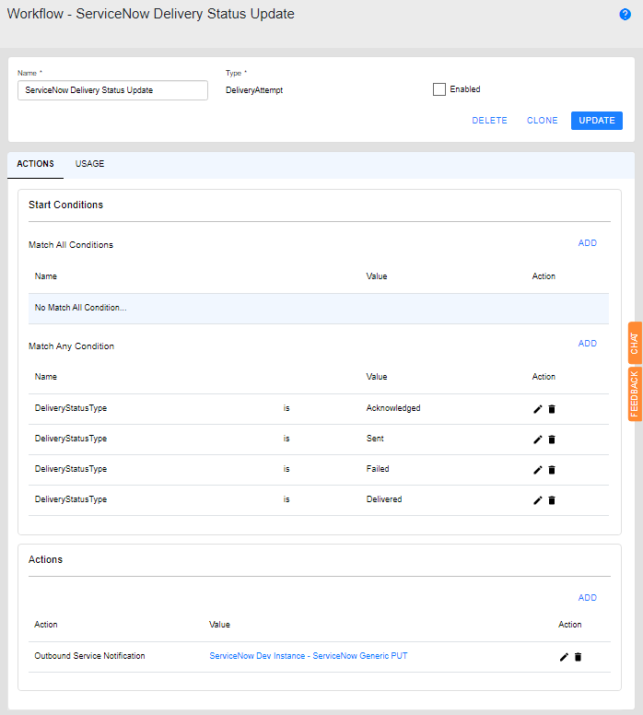Add a Match All condition
Image resolution: width=643 pixels, height=715 pixels.
587,243
